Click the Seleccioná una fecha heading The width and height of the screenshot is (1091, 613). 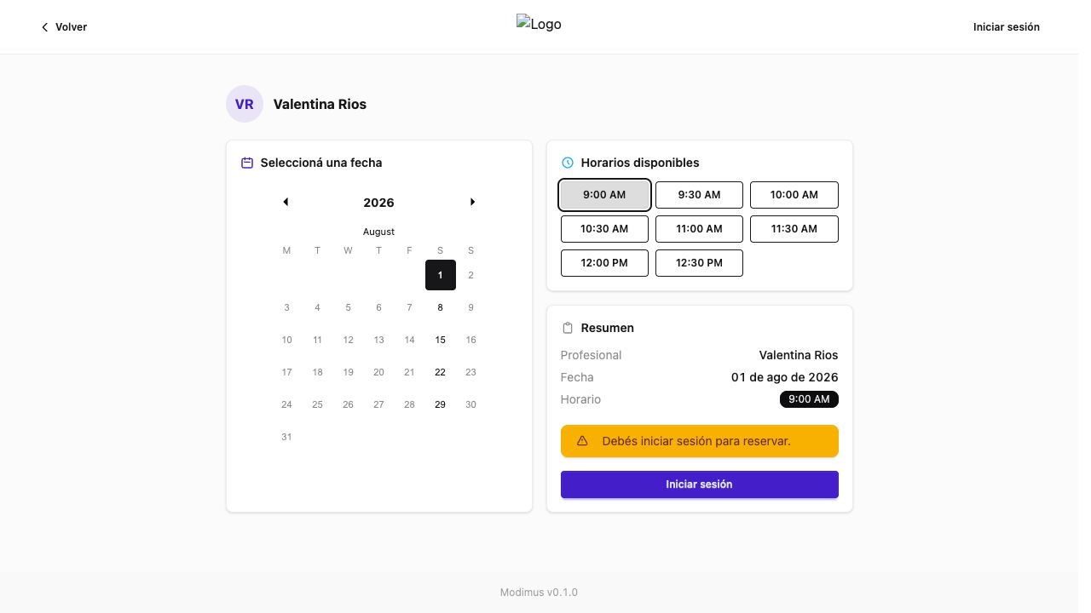pos(321,163)
